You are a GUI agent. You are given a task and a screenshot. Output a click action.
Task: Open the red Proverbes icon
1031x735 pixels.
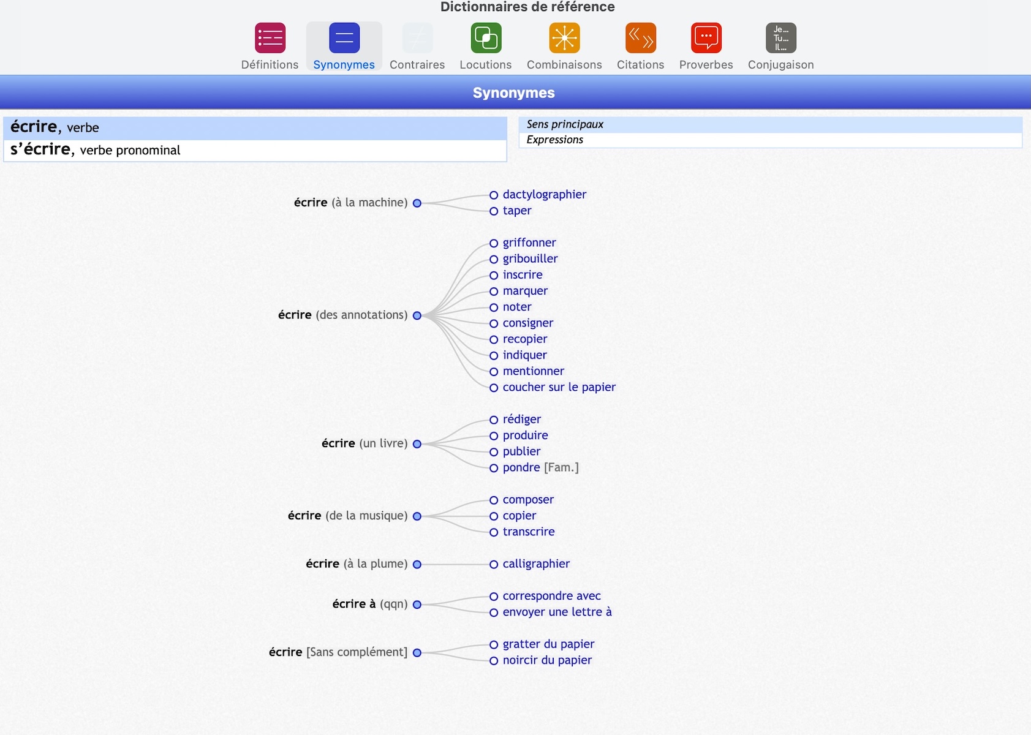(706, 38)
